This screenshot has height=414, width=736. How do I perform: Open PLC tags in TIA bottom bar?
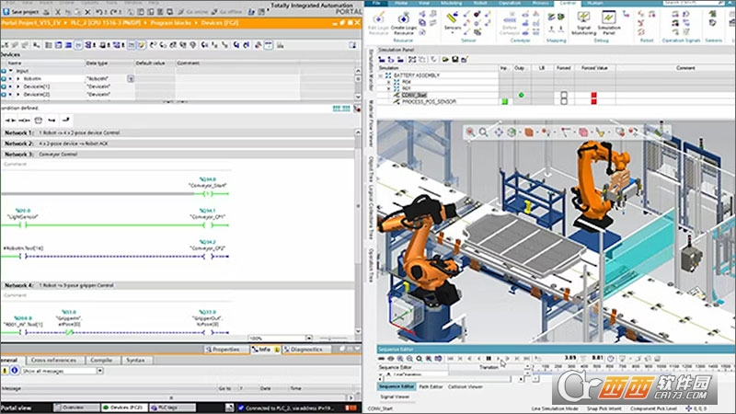pyautogui.click(x=172, y=408)
